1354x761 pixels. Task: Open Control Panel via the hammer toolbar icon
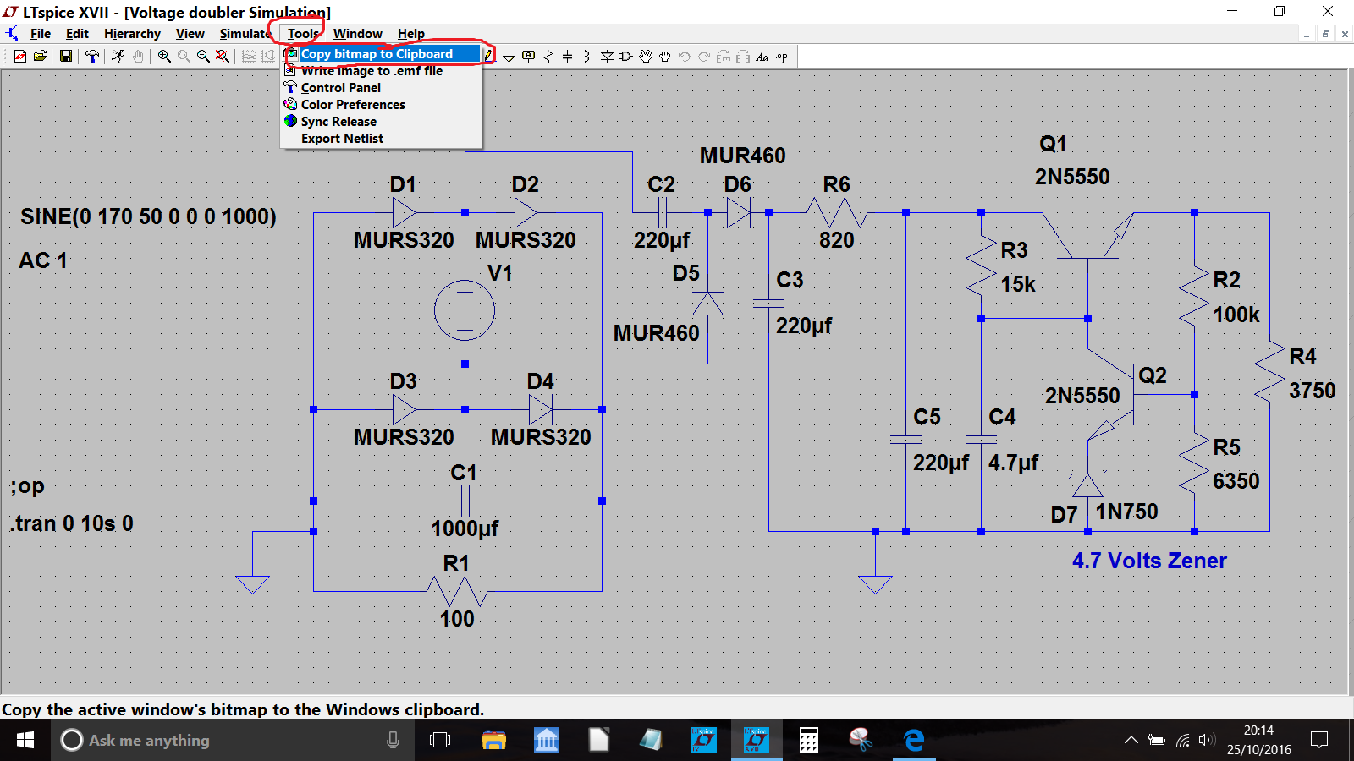click(91, 57)
